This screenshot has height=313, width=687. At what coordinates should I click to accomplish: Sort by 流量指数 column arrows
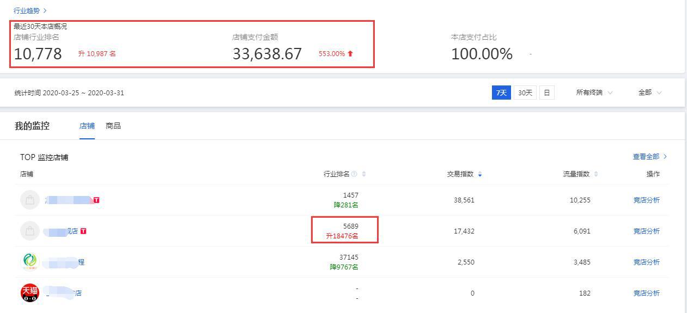pos(596,174)
